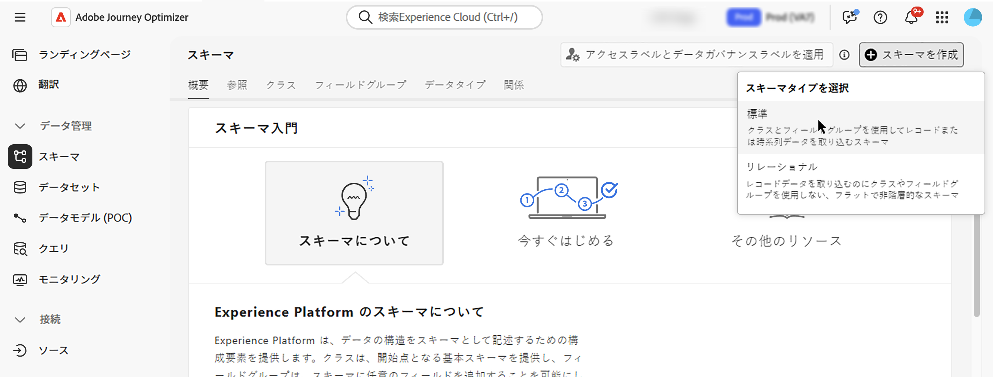Click the クエリ sidebar icon

tap(20, 249)
